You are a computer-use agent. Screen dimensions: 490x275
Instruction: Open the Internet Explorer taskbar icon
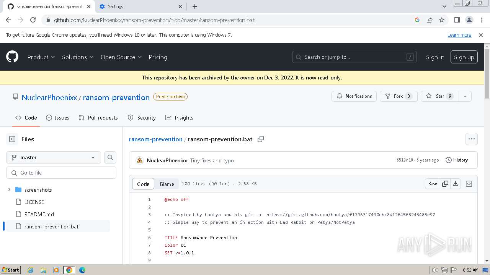pyautogui.click(x=31, y=270)
